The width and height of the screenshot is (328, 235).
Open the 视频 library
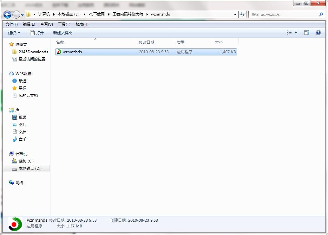pyautogui.click(x=23, y=118)
